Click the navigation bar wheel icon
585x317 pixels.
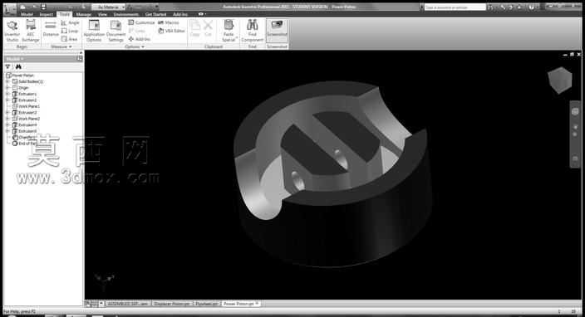[x=575, y=111]
